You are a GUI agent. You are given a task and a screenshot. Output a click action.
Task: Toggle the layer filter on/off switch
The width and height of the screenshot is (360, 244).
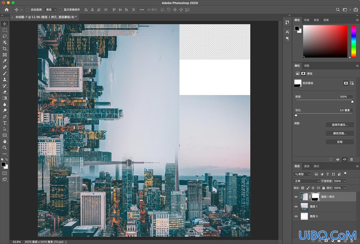click(x=345, y=173)
